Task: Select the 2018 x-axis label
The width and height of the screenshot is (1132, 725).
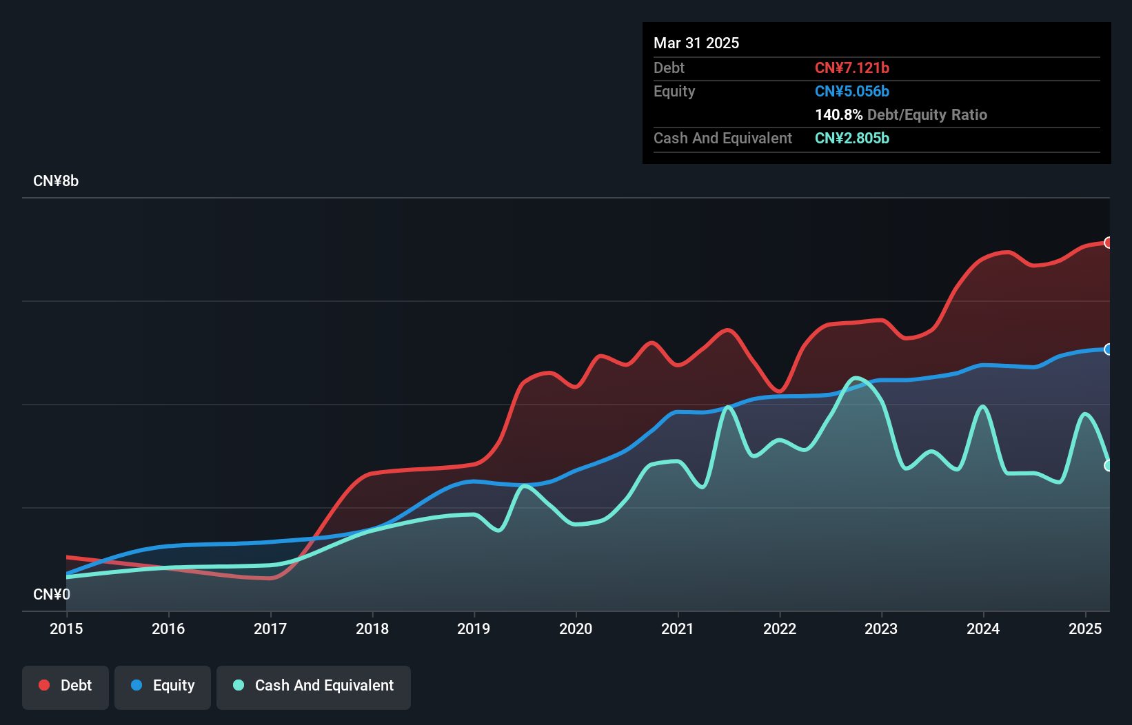Action: [x=372, y=629]
